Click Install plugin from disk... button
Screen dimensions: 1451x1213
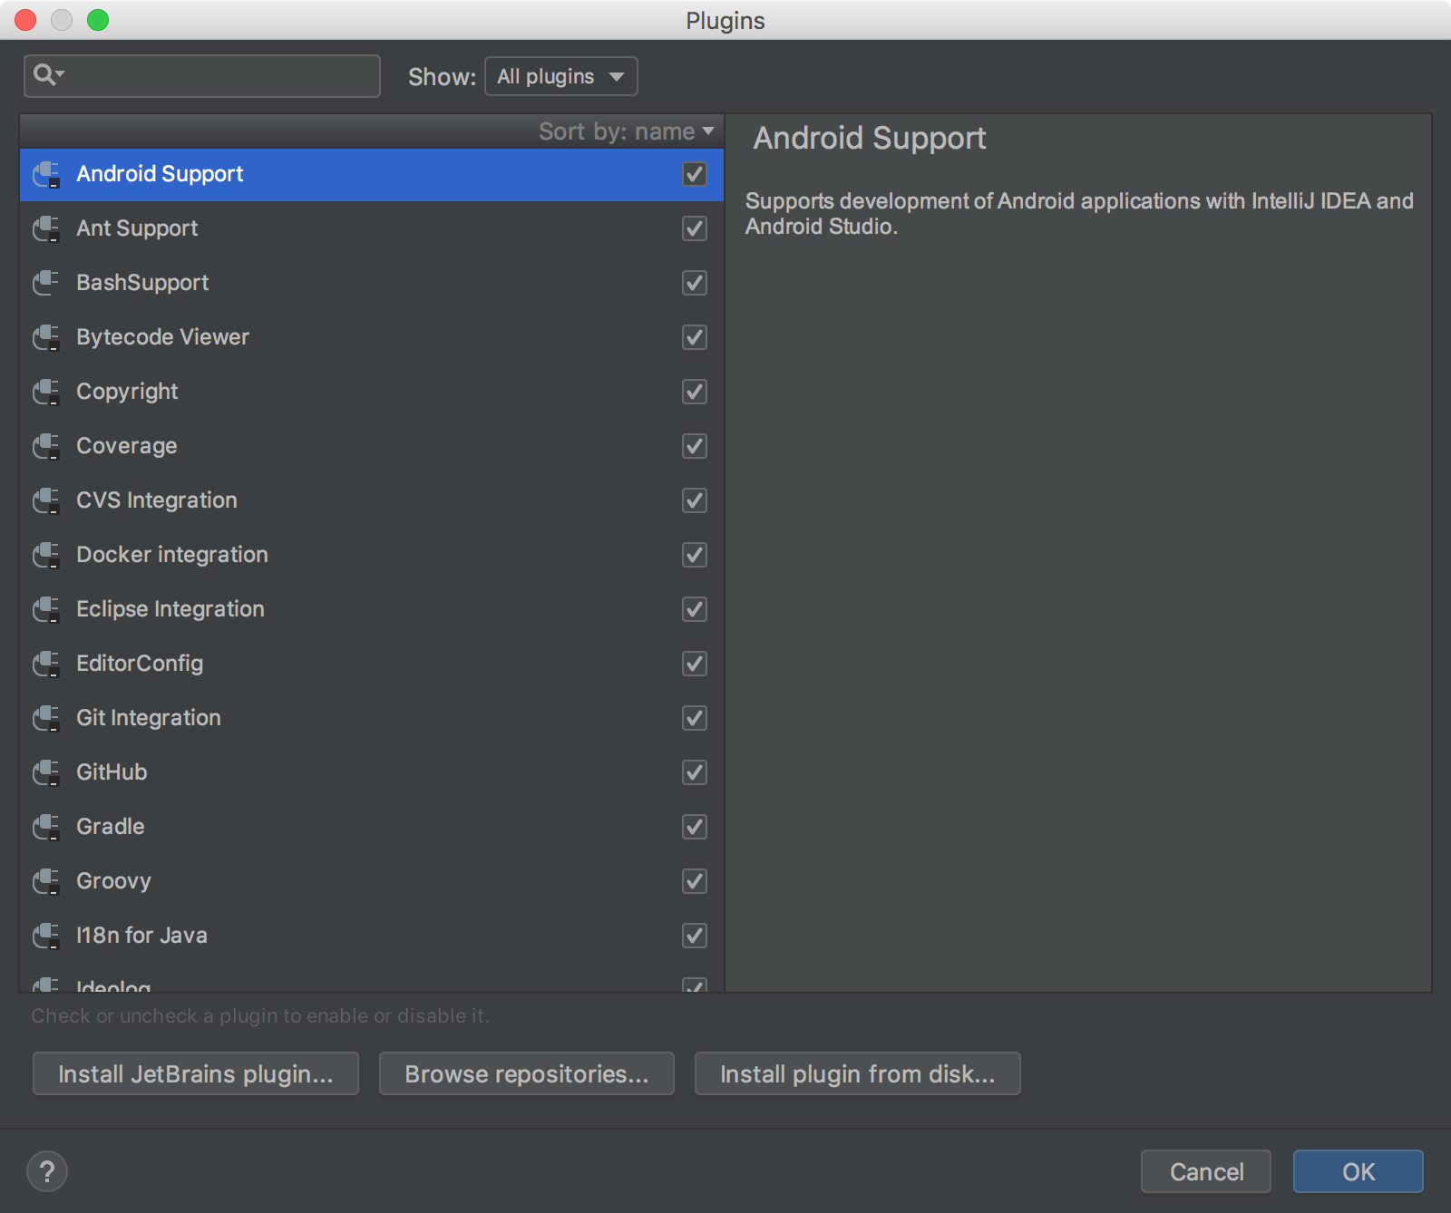[x=857, y=1073]
